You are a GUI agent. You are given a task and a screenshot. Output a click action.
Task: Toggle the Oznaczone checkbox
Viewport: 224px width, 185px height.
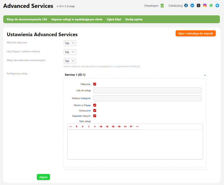95,111
